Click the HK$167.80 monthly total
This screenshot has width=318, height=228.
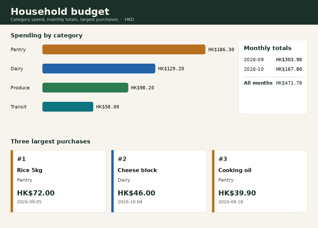pos(289,69)
